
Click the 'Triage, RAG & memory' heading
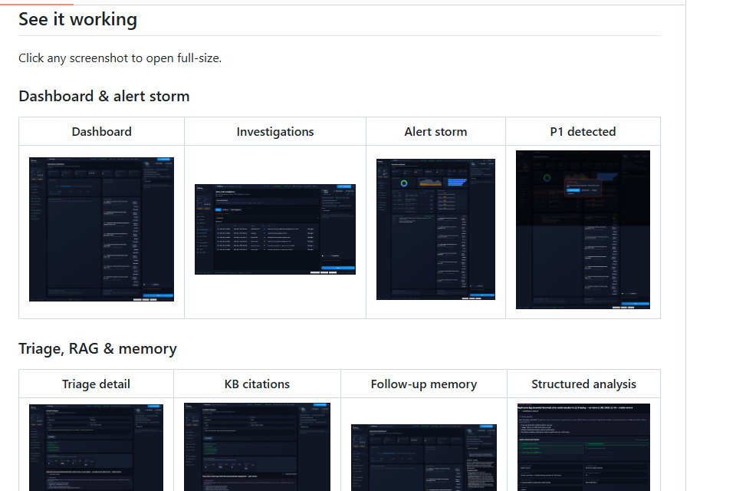[97, 348]
